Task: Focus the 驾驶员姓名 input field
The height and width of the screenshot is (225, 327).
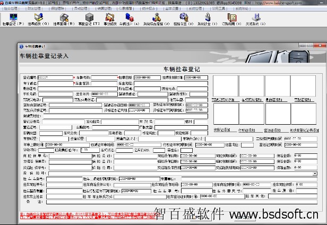Action: (153, 94)
